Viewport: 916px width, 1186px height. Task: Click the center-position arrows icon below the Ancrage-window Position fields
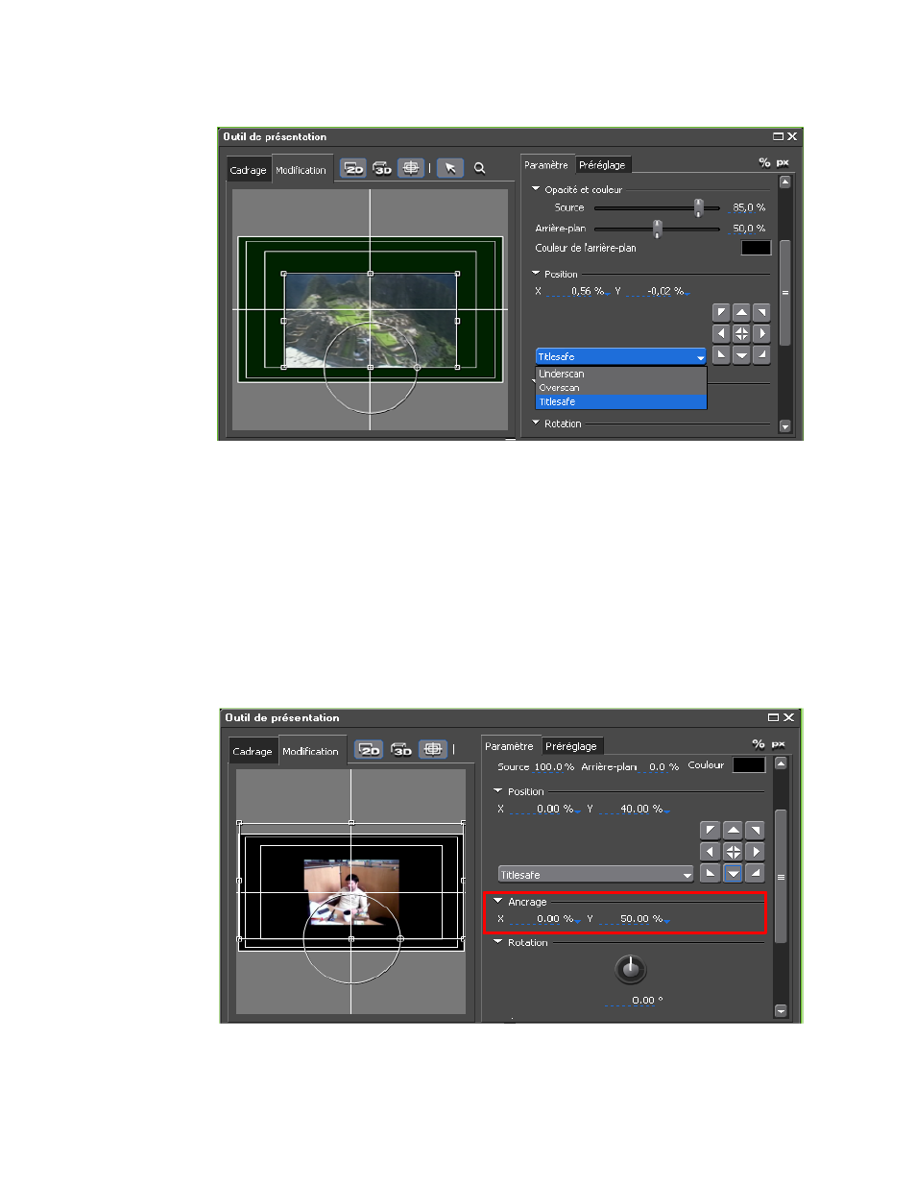tap(733, 852)
